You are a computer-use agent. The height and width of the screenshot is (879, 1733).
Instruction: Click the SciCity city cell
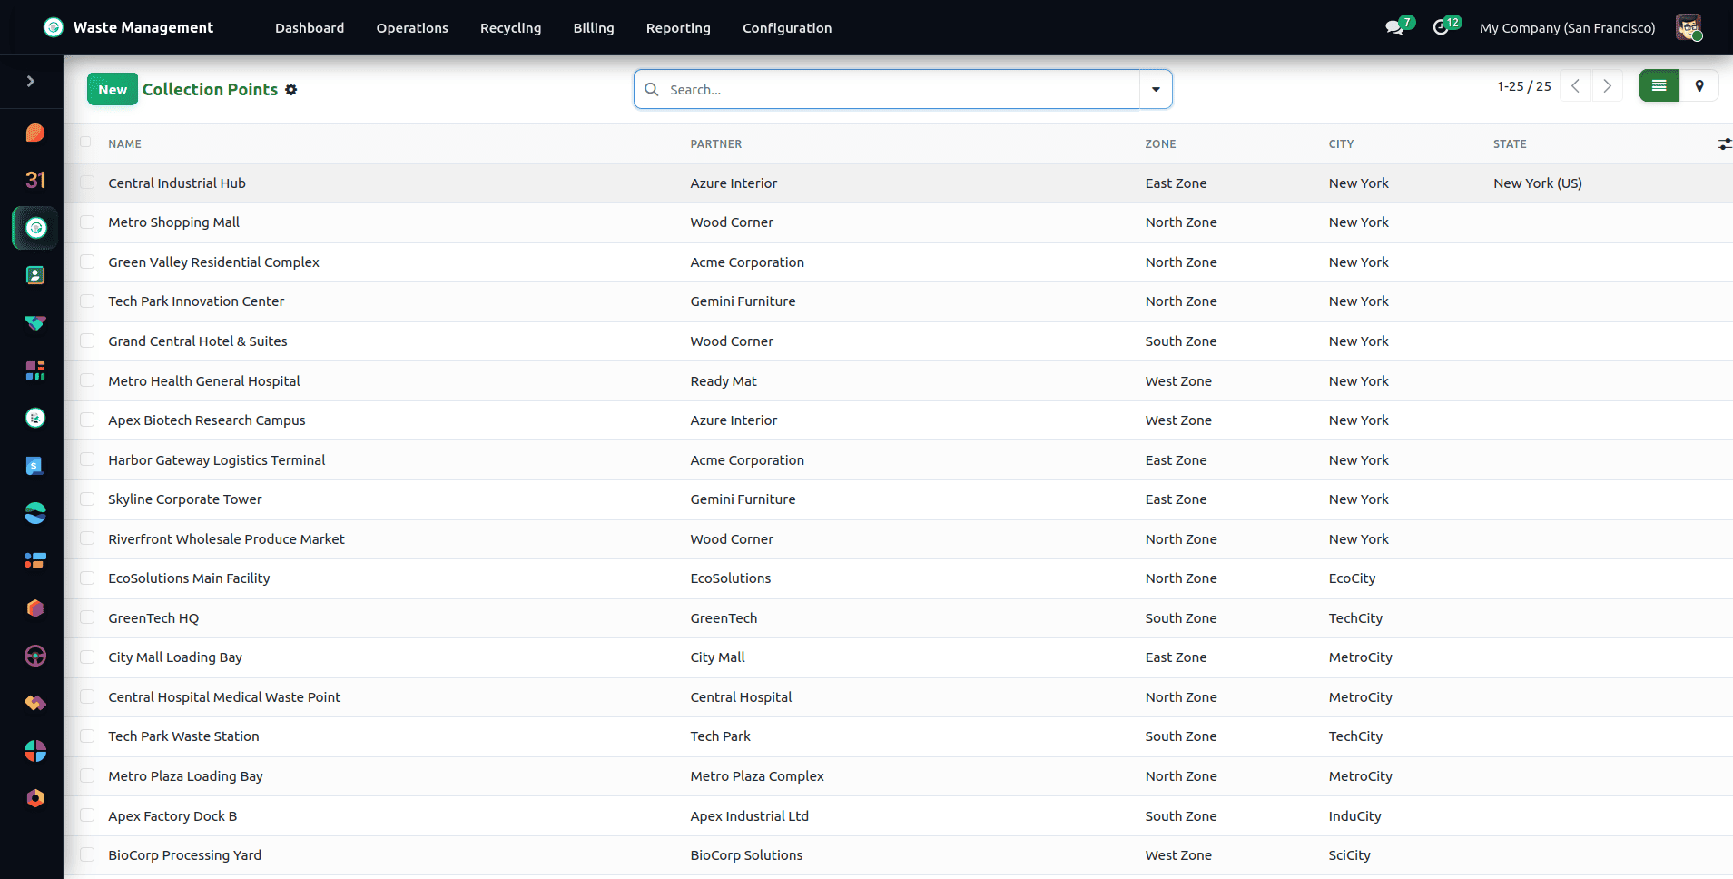click(1350, 854)
